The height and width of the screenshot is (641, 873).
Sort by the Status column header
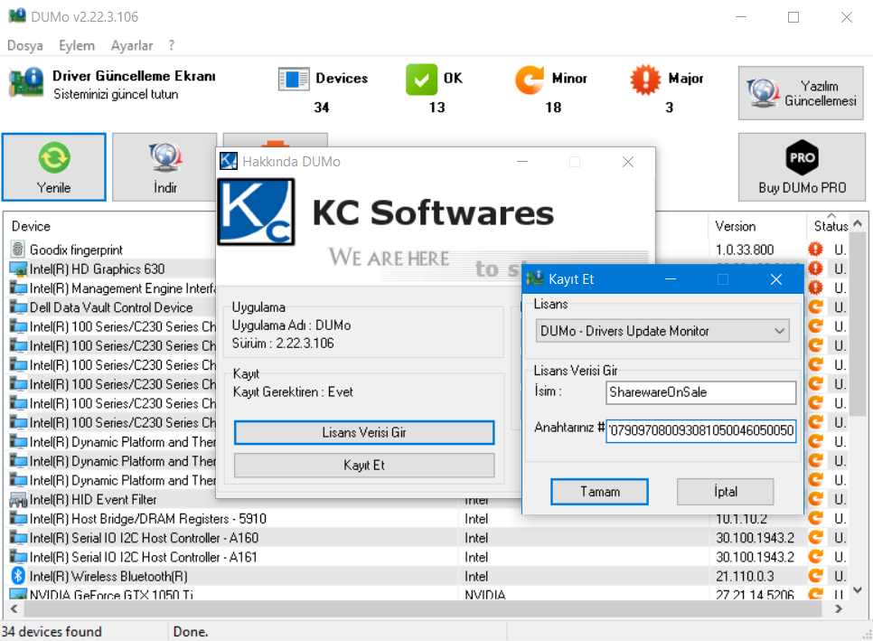tap(831, 226)
